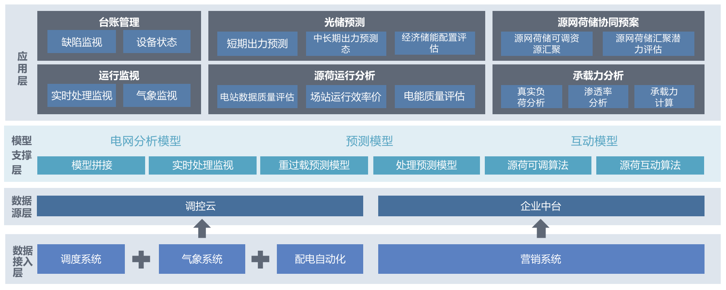Click the plus sign between 气象系统 and 配电自动化

(x=260, y=259)
